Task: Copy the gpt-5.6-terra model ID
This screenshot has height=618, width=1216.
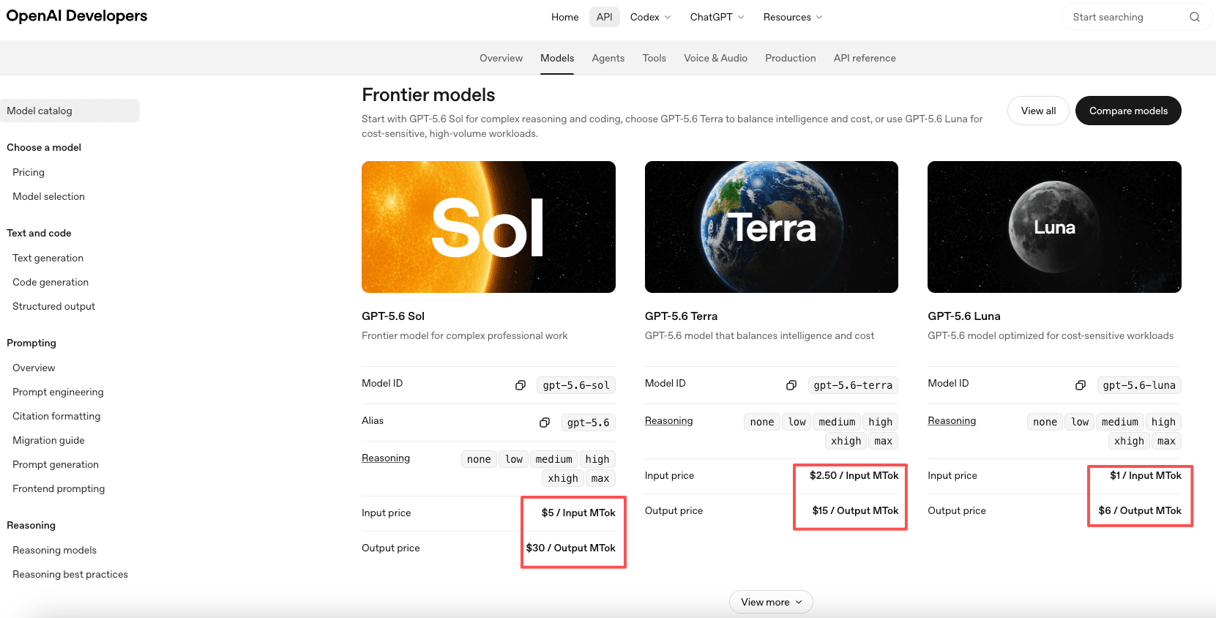Action: click(791, 385)
